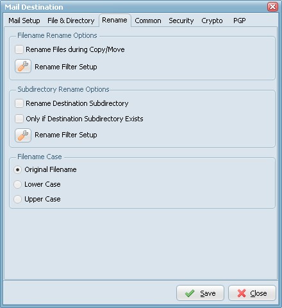Switch to the Mail Setup tab

tap(24, 21)
